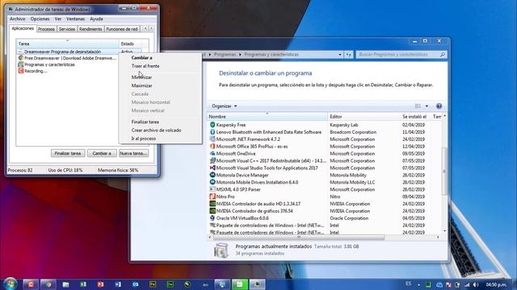Switch to the Rendimiento tab
The width and height of the screenshot is (517, 290).
click(x=90, y=29)
